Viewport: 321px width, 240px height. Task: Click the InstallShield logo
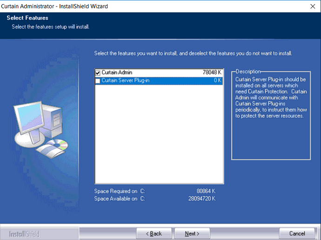25,233
